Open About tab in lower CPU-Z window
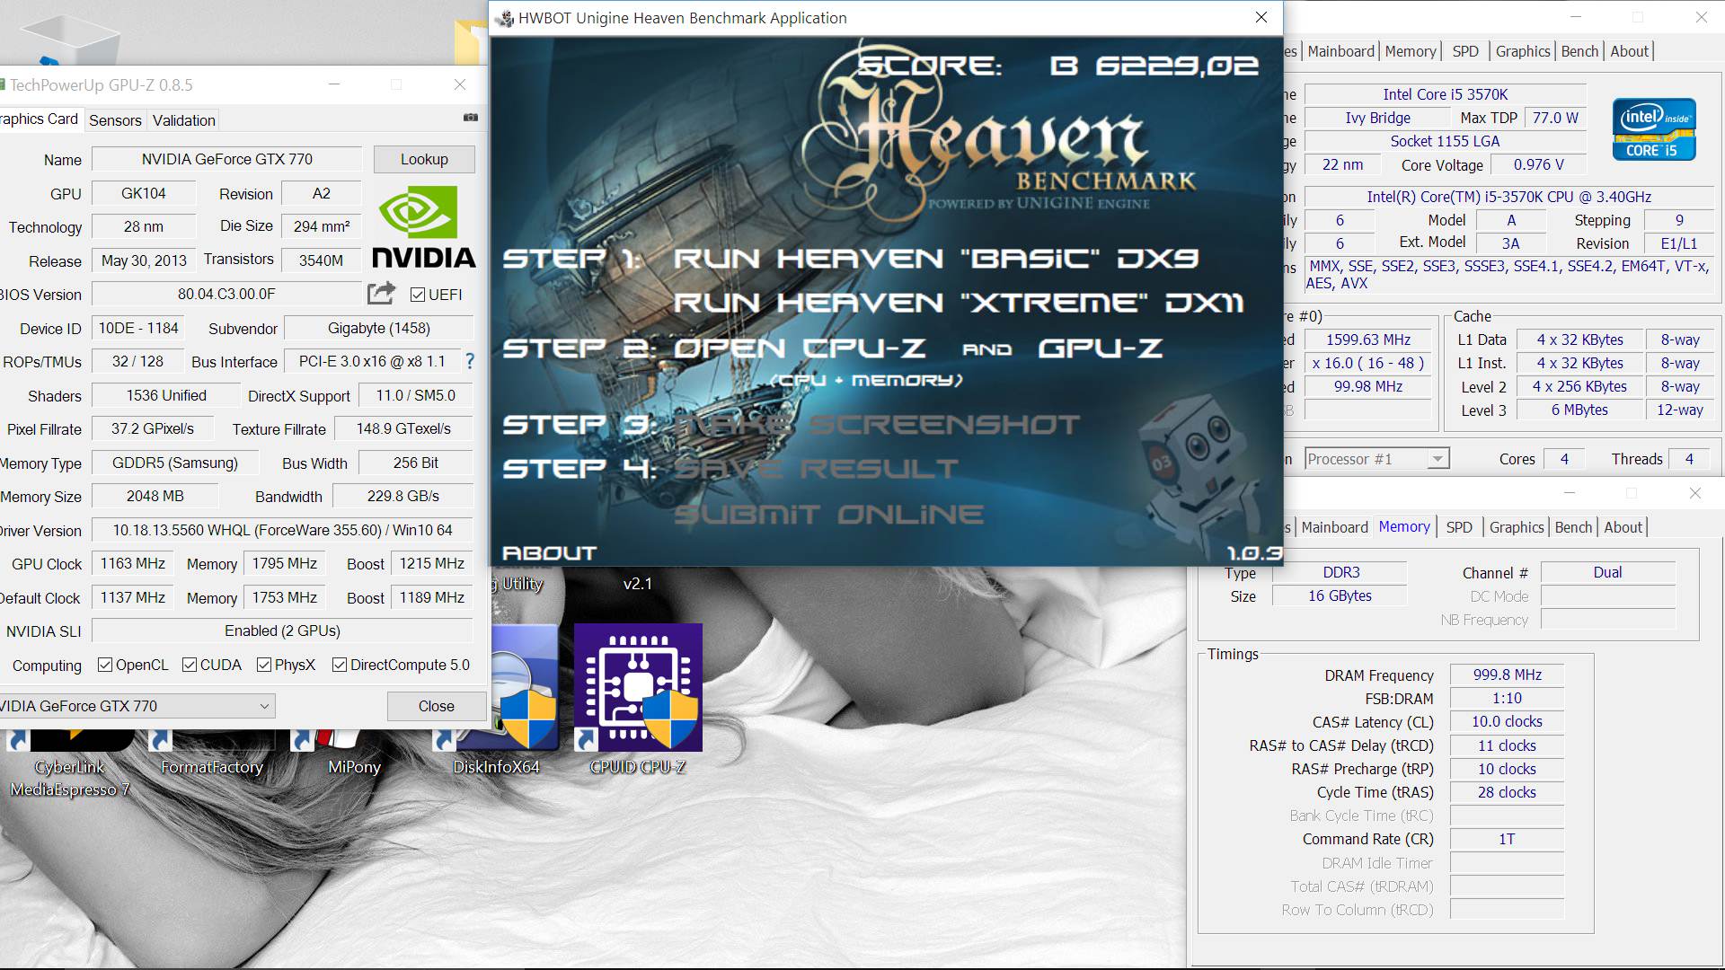Viewport: 1725px width, 970px height. point(1623,527)
